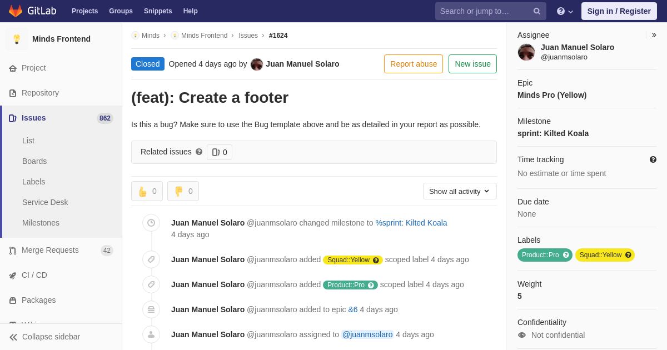Open the Minds Pro (Yellow) epic link
The image size is (667, 350).
coord(552,95)
